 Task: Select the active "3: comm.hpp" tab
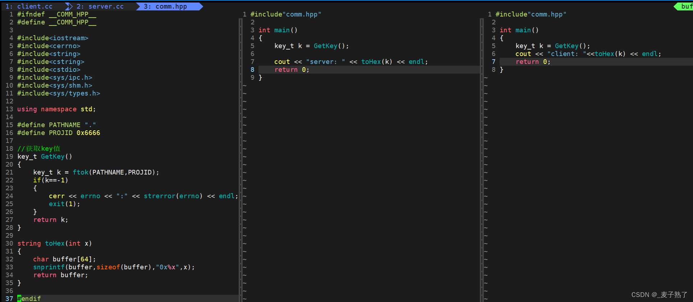click(165, 6)
